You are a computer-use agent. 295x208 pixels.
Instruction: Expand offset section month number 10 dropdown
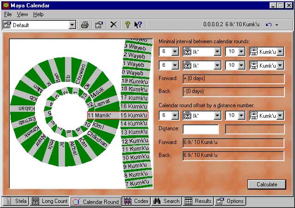tap(242, 116)
